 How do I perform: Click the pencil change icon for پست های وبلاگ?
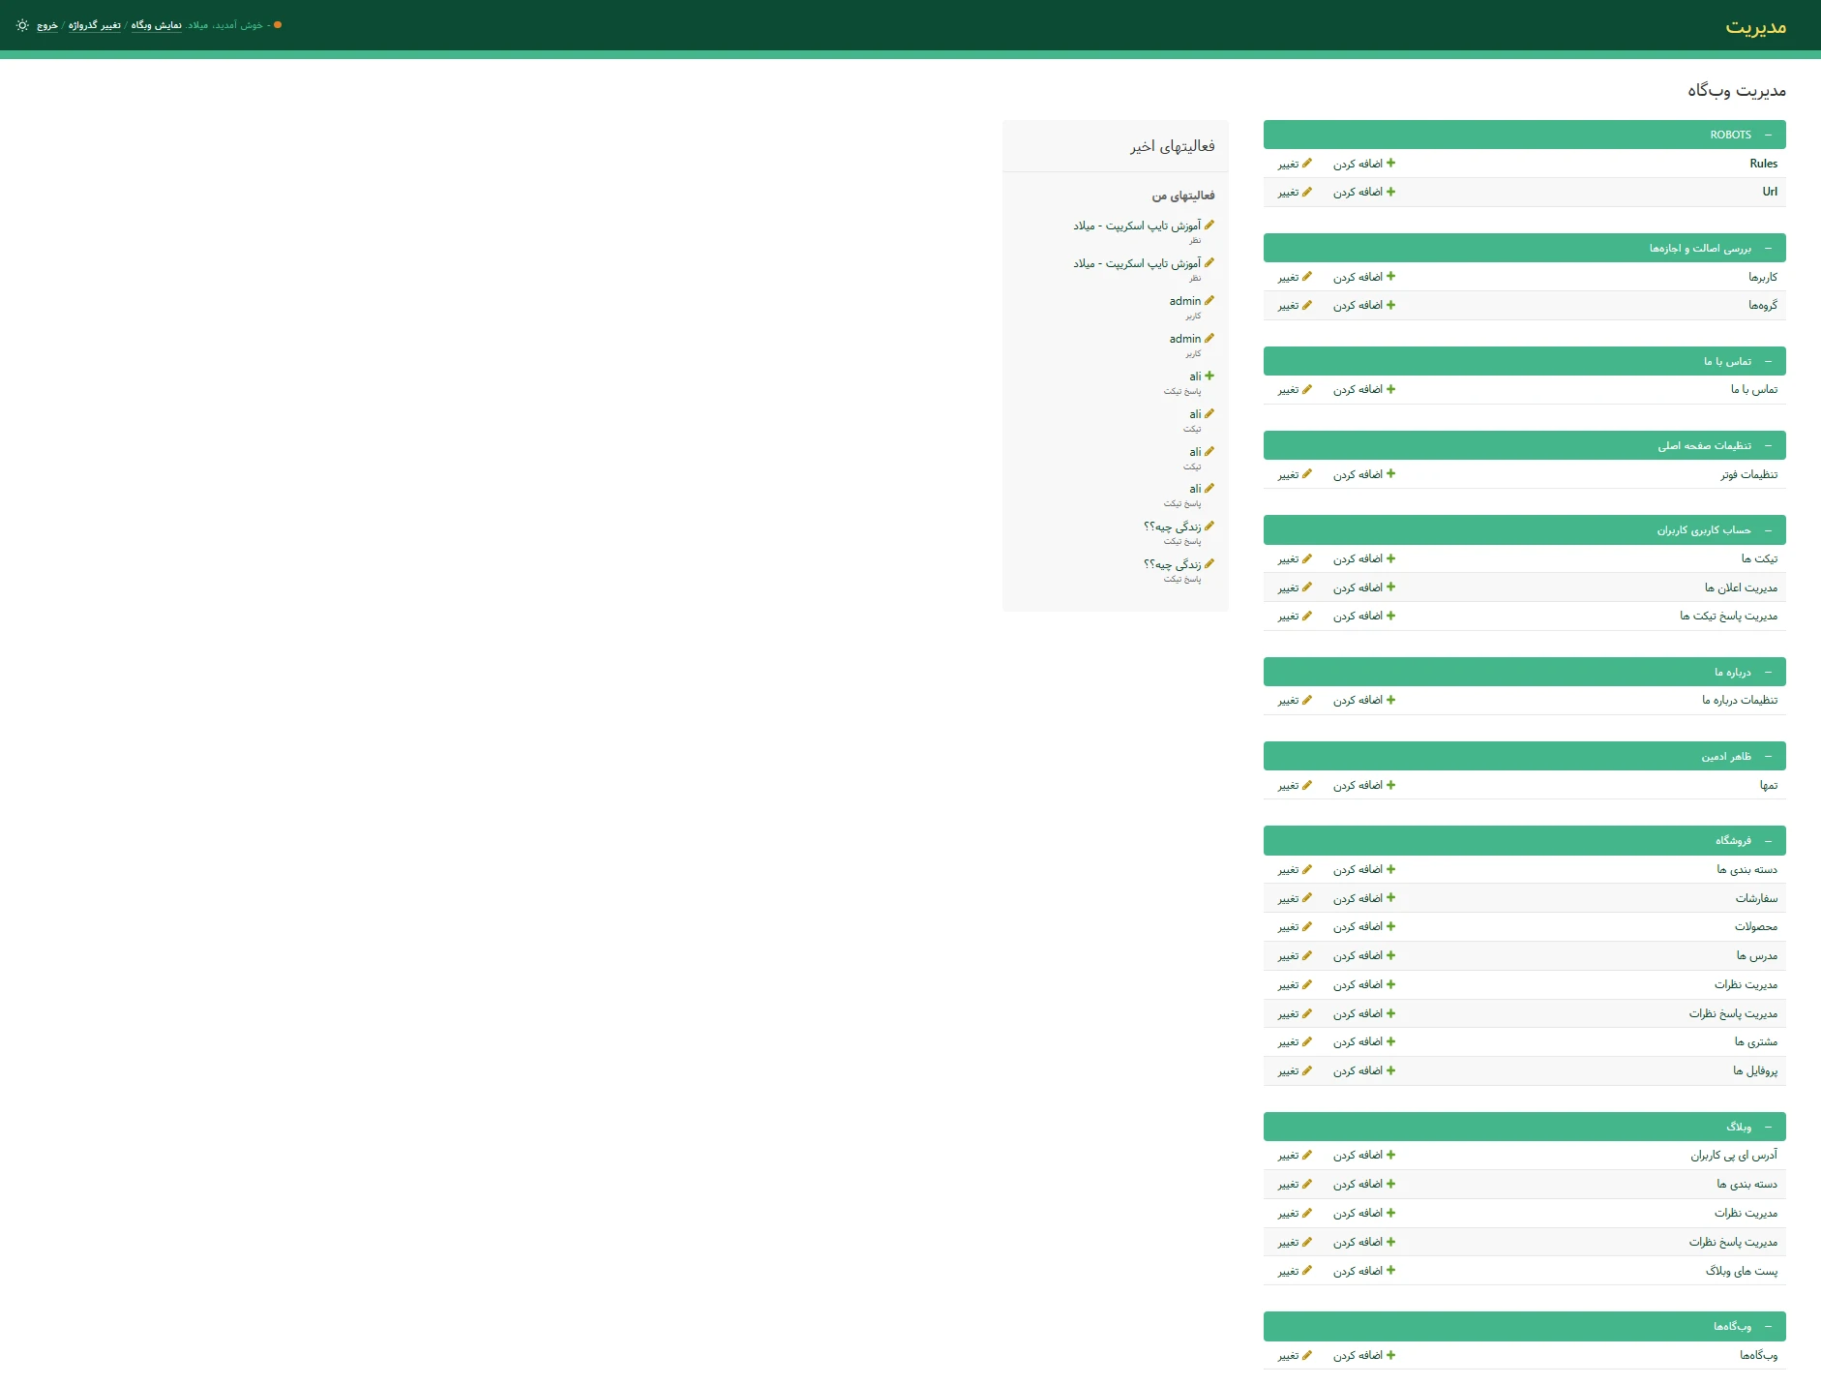(1307, 1271)
